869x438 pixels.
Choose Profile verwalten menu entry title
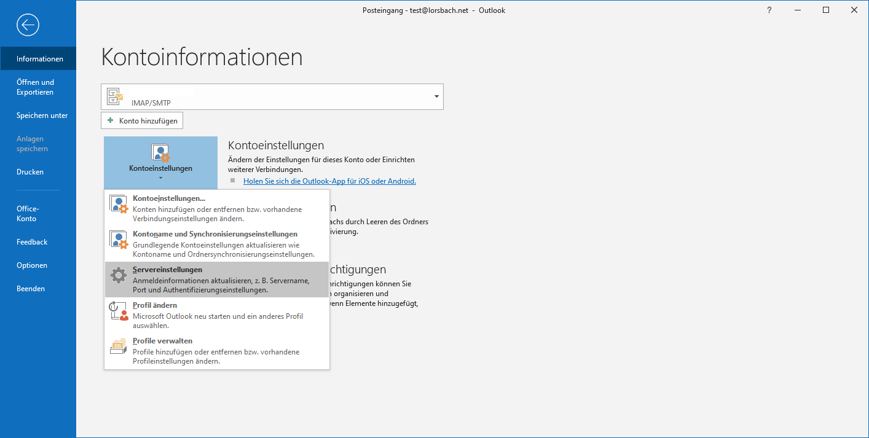162,341
